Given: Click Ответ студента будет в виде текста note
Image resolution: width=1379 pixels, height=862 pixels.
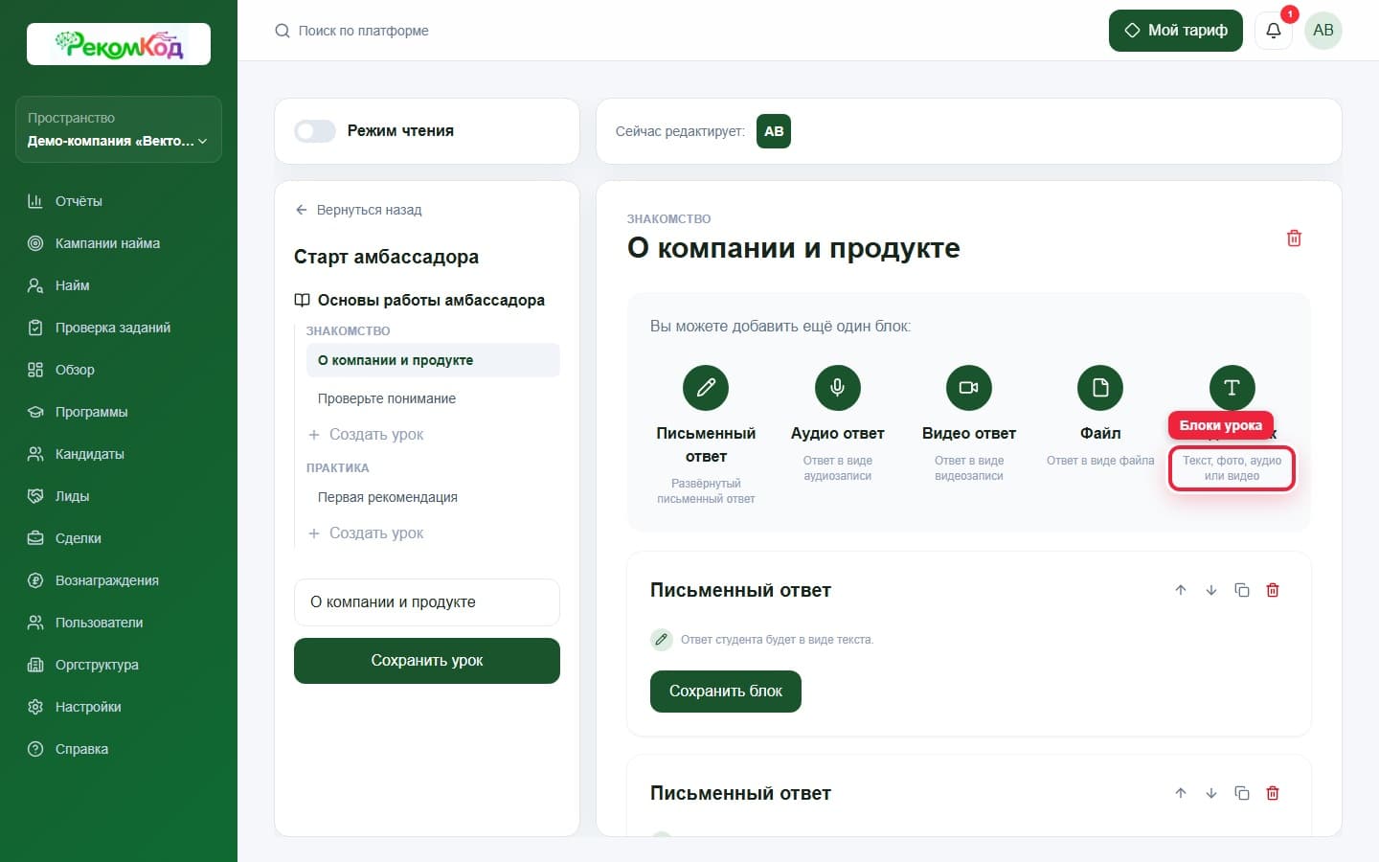Looking at the screenshot, I should click(x=777, y=640).
